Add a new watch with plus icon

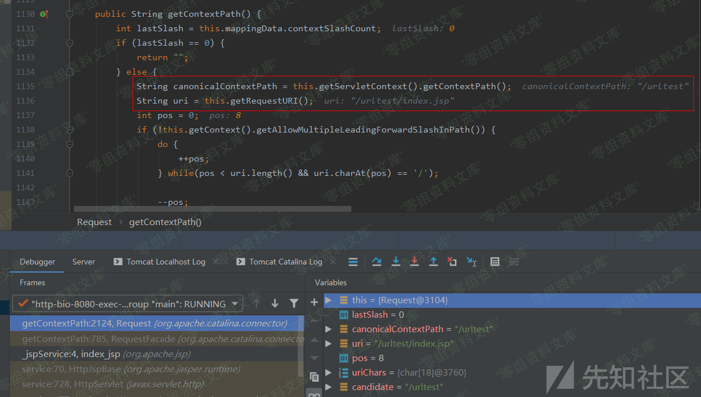point(314,302)
